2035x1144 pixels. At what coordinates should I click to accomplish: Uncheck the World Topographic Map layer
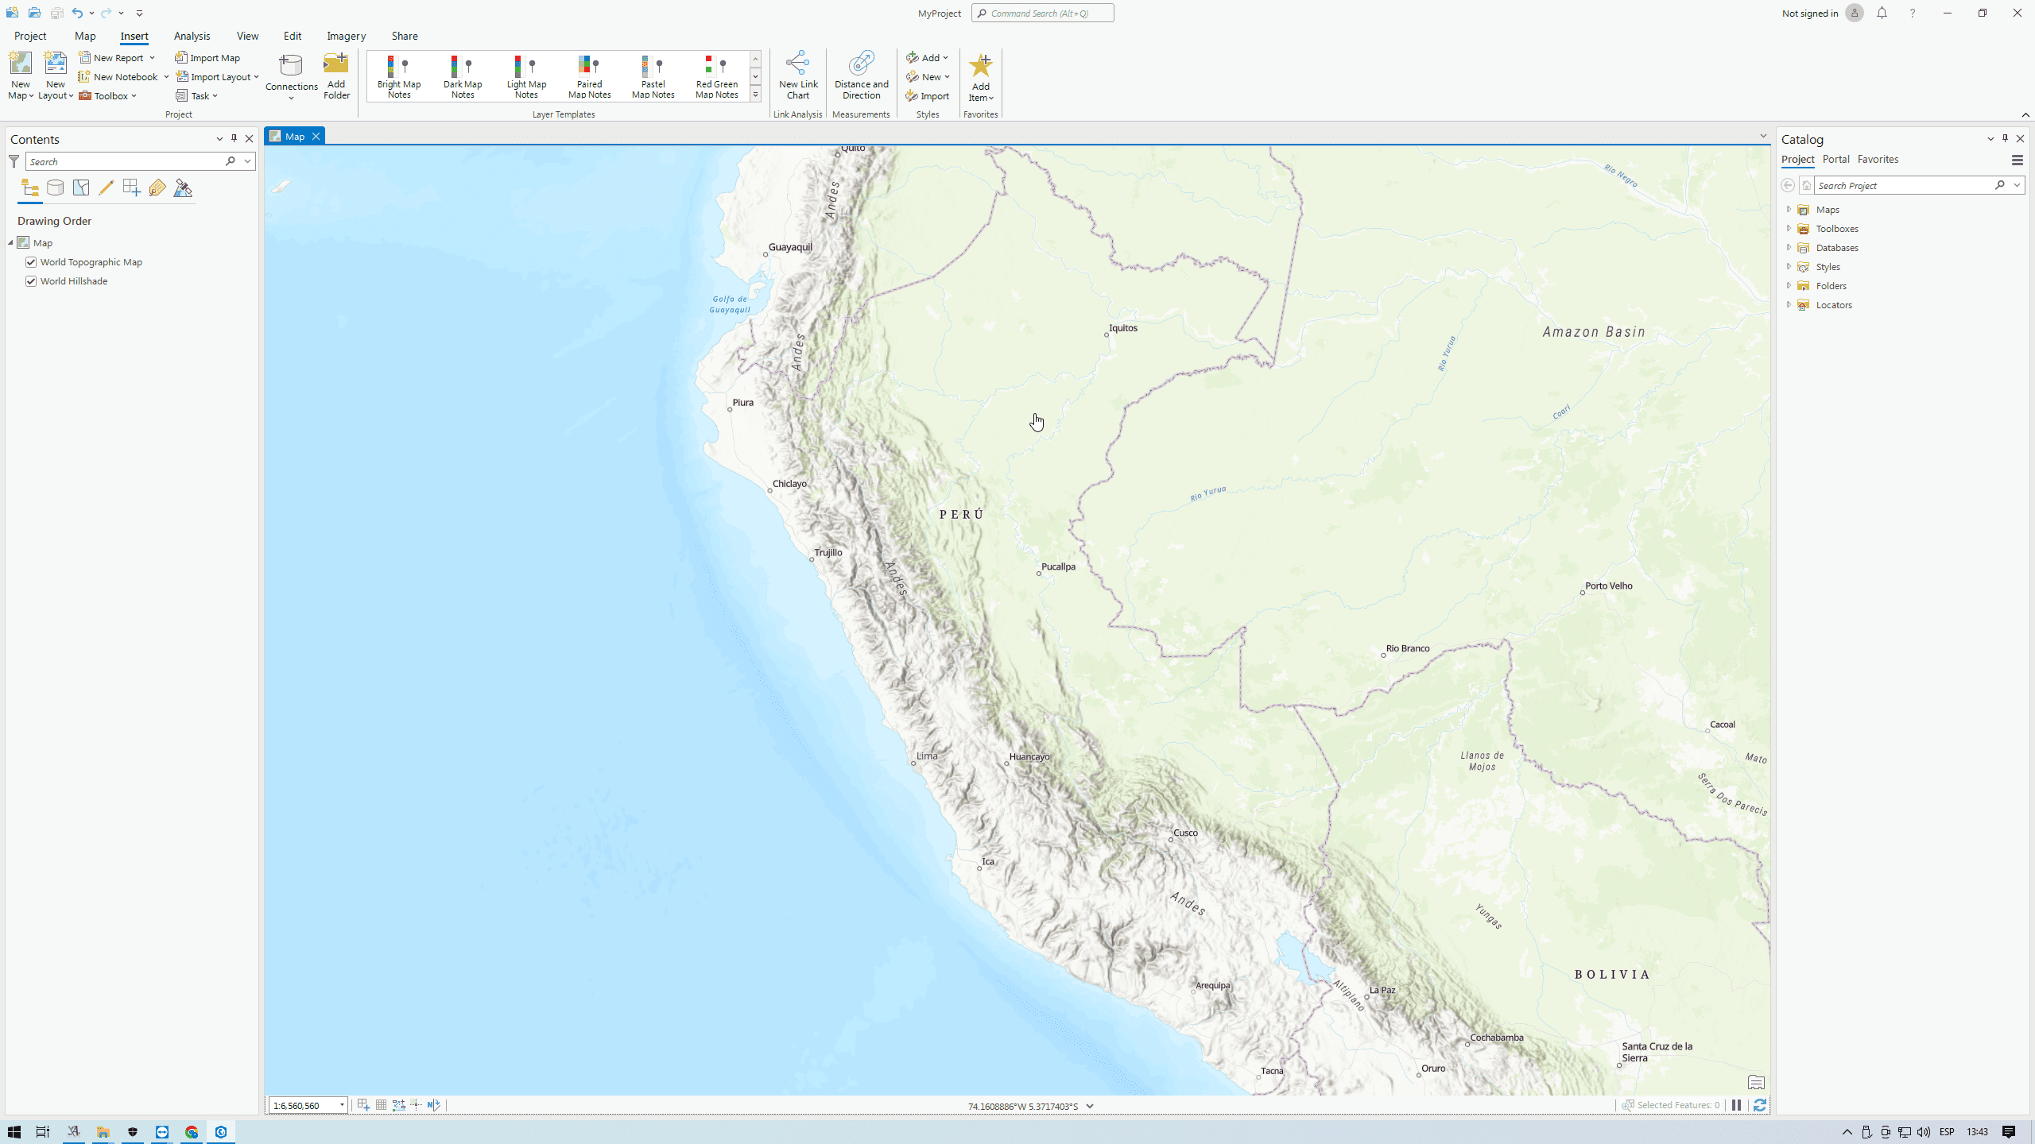30,261
